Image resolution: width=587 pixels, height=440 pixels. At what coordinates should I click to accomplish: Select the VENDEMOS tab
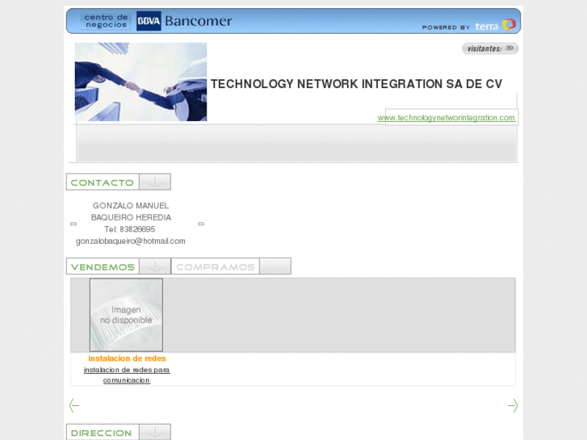click(x=103, y=266)
